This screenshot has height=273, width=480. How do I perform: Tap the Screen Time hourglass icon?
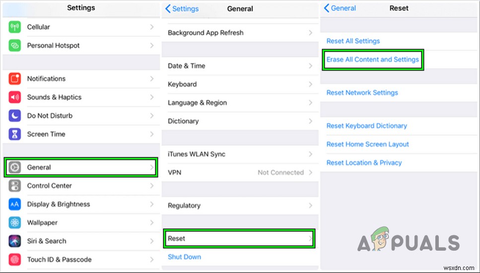[x=15, y=134]
